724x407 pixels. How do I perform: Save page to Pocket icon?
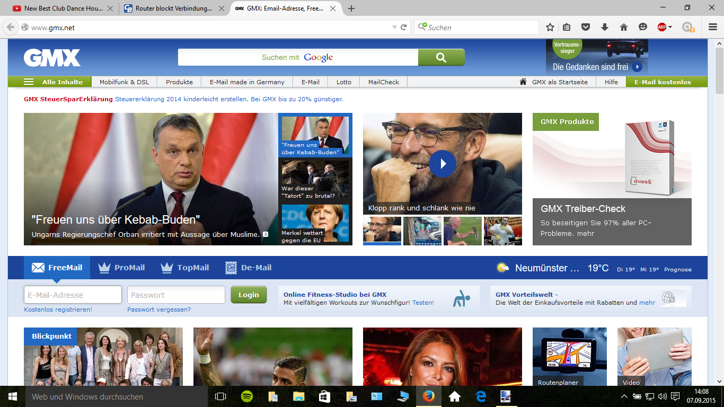(x=586, y=27)
